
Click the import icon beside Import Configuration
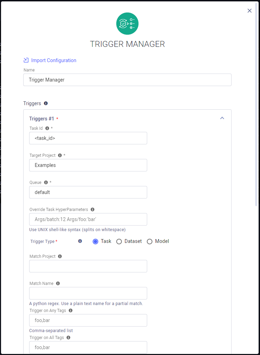click(26, 60)
